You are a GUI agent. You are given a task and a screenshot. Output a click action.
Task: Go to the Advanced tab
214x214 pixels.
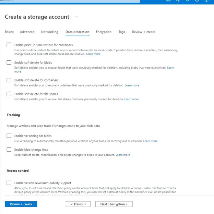pyautogui.click(x=27, y=32)
